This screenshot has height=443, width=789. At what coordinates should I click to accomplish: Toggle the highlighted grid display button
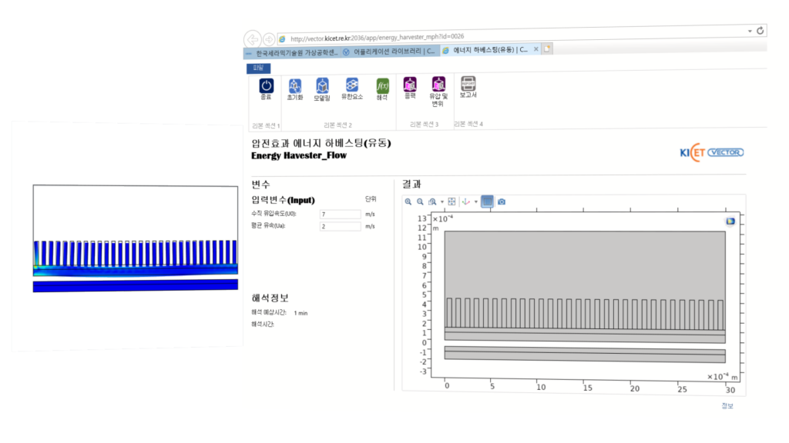(488, 202)
